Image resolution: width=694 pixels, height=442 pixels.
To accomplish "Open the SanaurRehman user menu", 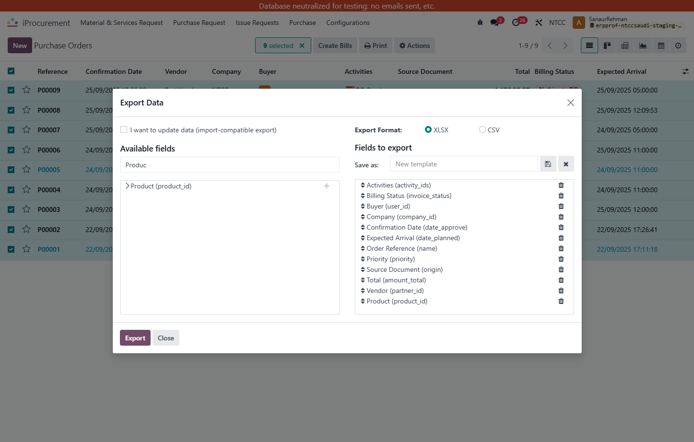I will tap(629, 23).
